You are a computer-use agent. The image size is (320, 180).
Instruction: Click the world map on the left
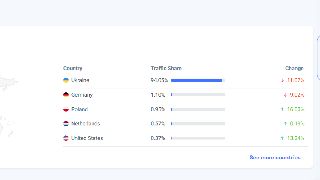point(7,107)
